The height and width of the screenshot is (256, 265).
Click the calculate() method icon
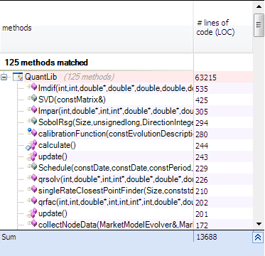pyautogui.click(x=31, y=145)
